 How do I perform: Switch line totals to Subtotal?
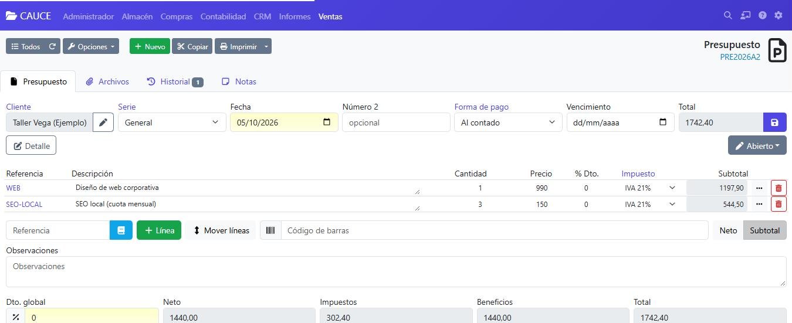pyautogui.click(x=765, y=230)
